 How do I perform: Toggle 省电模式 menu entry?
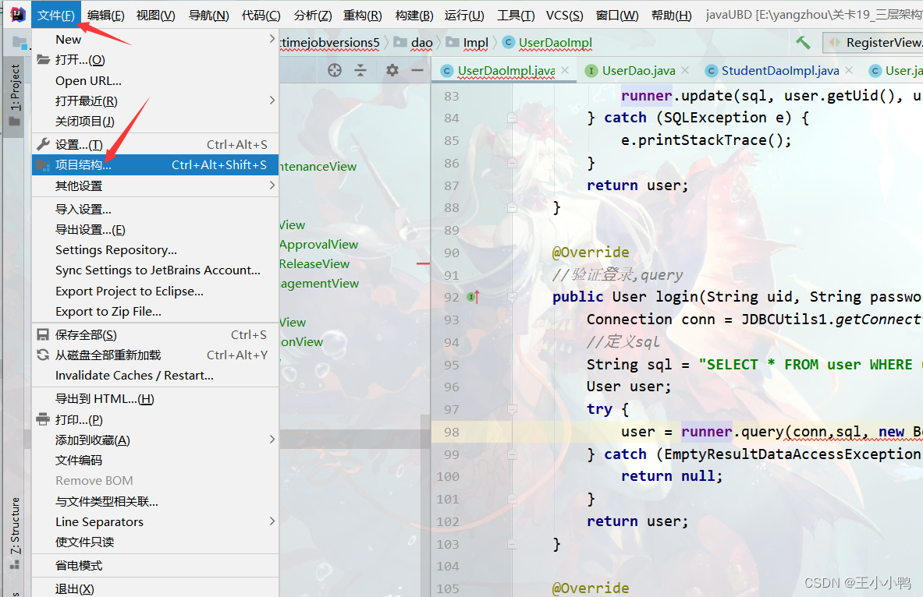coord(155,566)
